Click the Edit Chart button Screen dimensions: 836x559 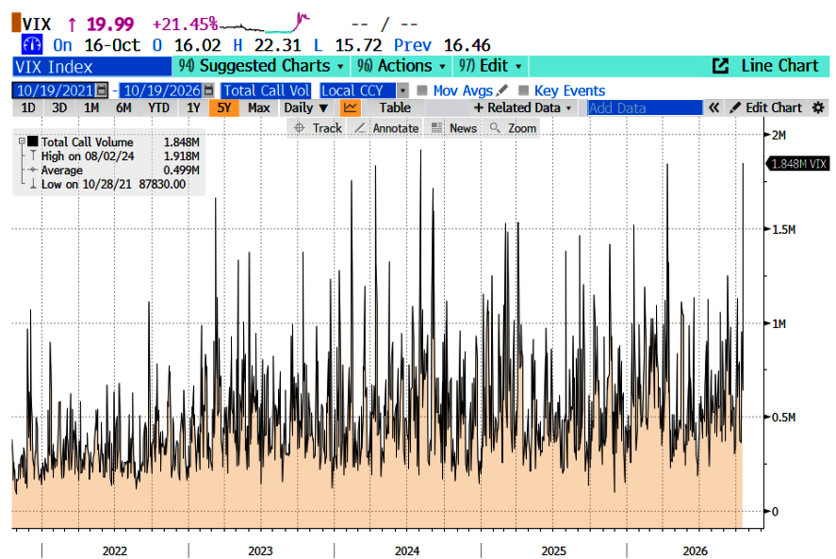765,107
